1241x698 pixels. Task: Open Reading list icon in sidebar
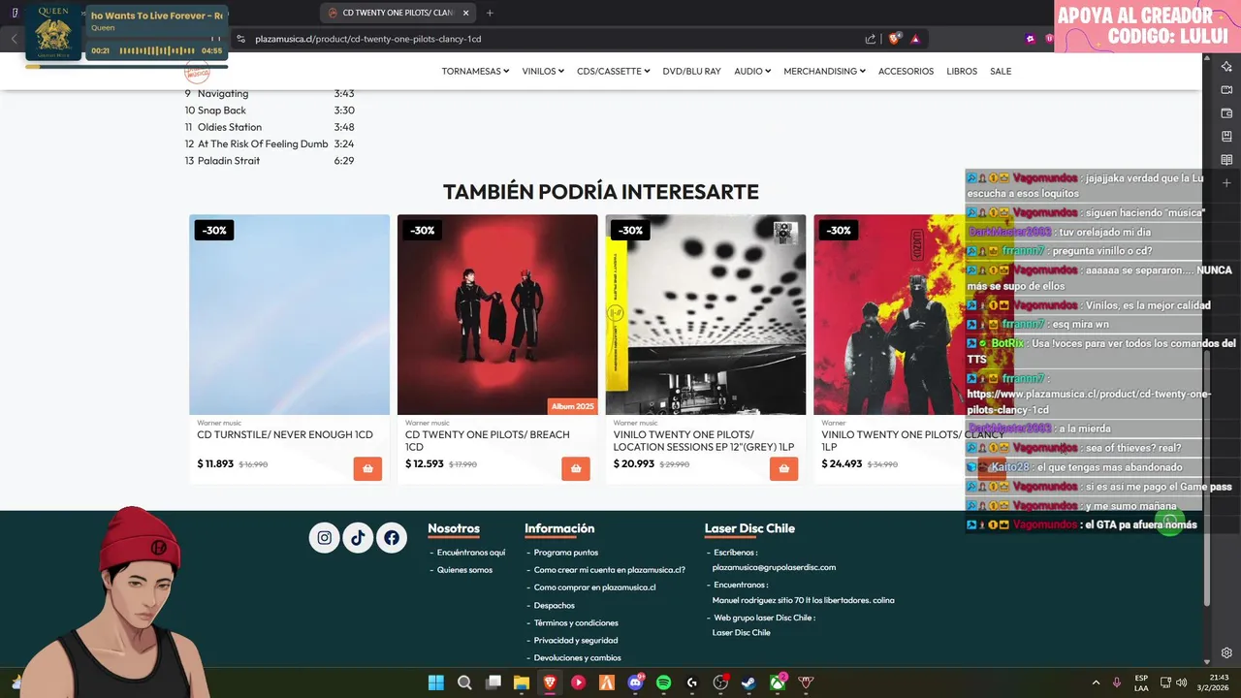[x=1226, y=159]
